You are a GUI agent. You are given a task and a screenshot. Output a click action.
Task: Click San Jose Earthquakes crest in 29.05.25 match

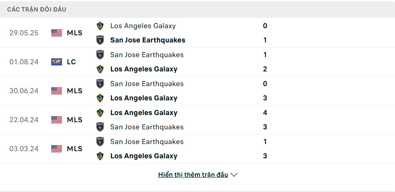point(100,40)
